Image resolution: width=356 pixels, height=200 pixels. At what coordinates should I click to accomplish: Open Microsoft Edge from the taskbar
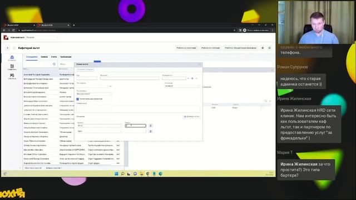(x=161, y=174)
